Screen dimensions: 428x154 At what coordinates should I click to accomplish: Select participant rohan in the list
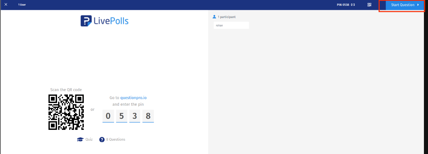[x=231, y=25]
